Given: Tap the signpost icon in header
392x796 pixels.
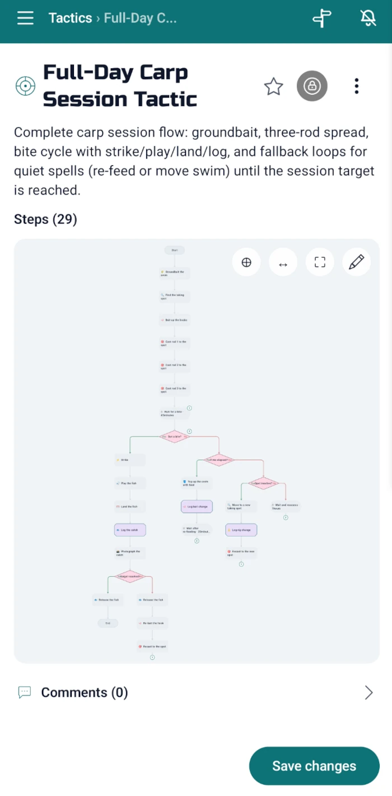Looking at the screenshot, I should [321, 18].
